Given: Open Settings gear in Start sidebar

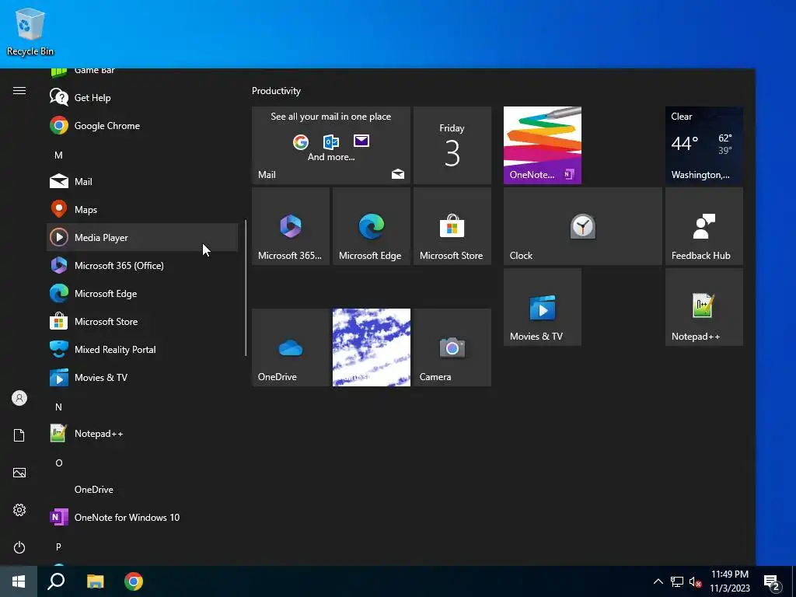Looking at the screenshot, I should [x=19, y=510].
